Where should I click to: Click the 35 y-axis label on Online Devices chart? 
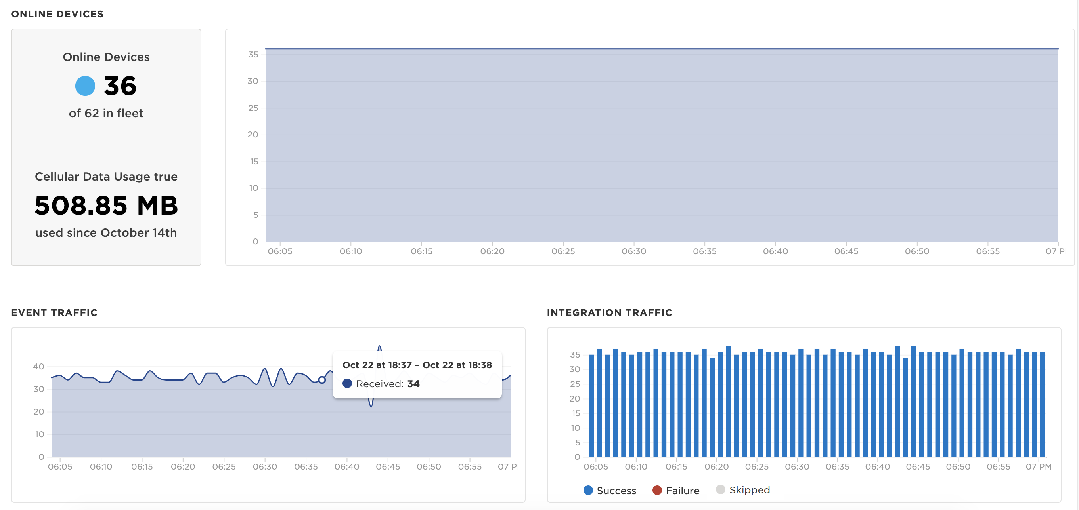(253, 54)
